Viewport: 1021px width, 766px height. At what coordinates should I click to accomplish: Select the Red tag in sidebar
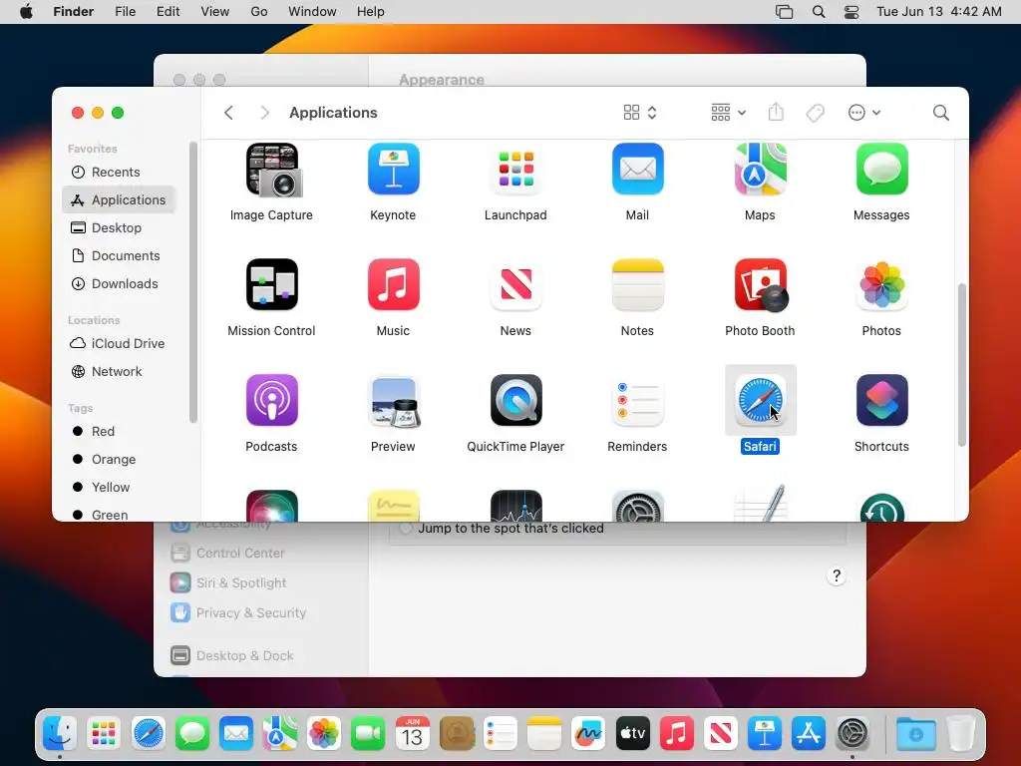coord(120,431)
